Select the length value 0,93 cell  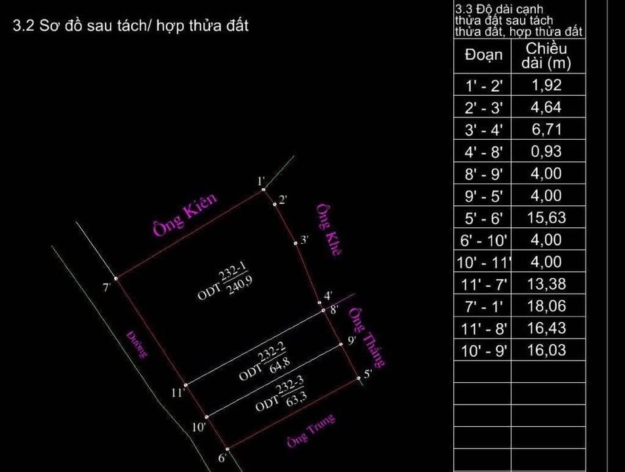548,151
